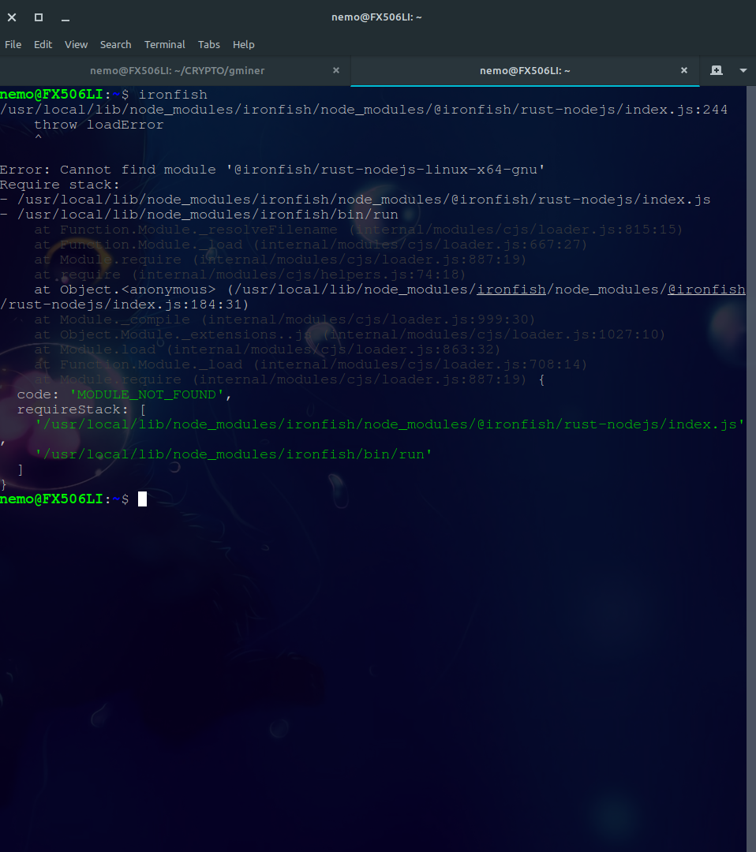Open the File menu

click(x=13, y=44)
